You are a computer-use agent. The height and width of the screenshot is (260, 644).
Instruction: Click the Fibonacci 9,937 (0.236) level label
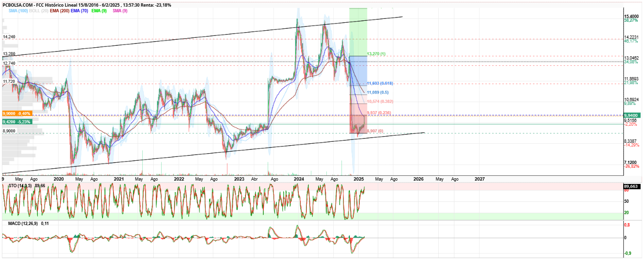pos(379,113)
